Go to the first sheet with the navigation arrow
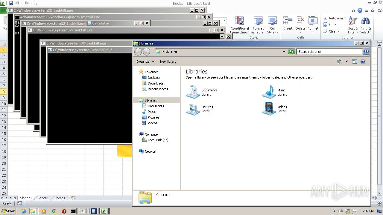 pos(3,198)
